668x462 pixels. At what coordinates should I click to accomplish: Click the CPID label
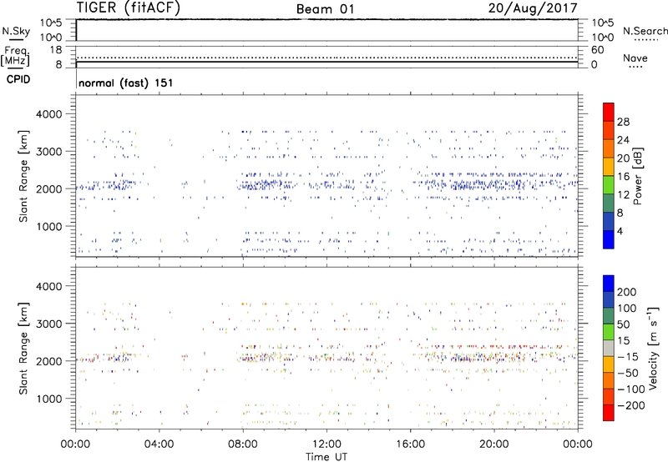18,79
